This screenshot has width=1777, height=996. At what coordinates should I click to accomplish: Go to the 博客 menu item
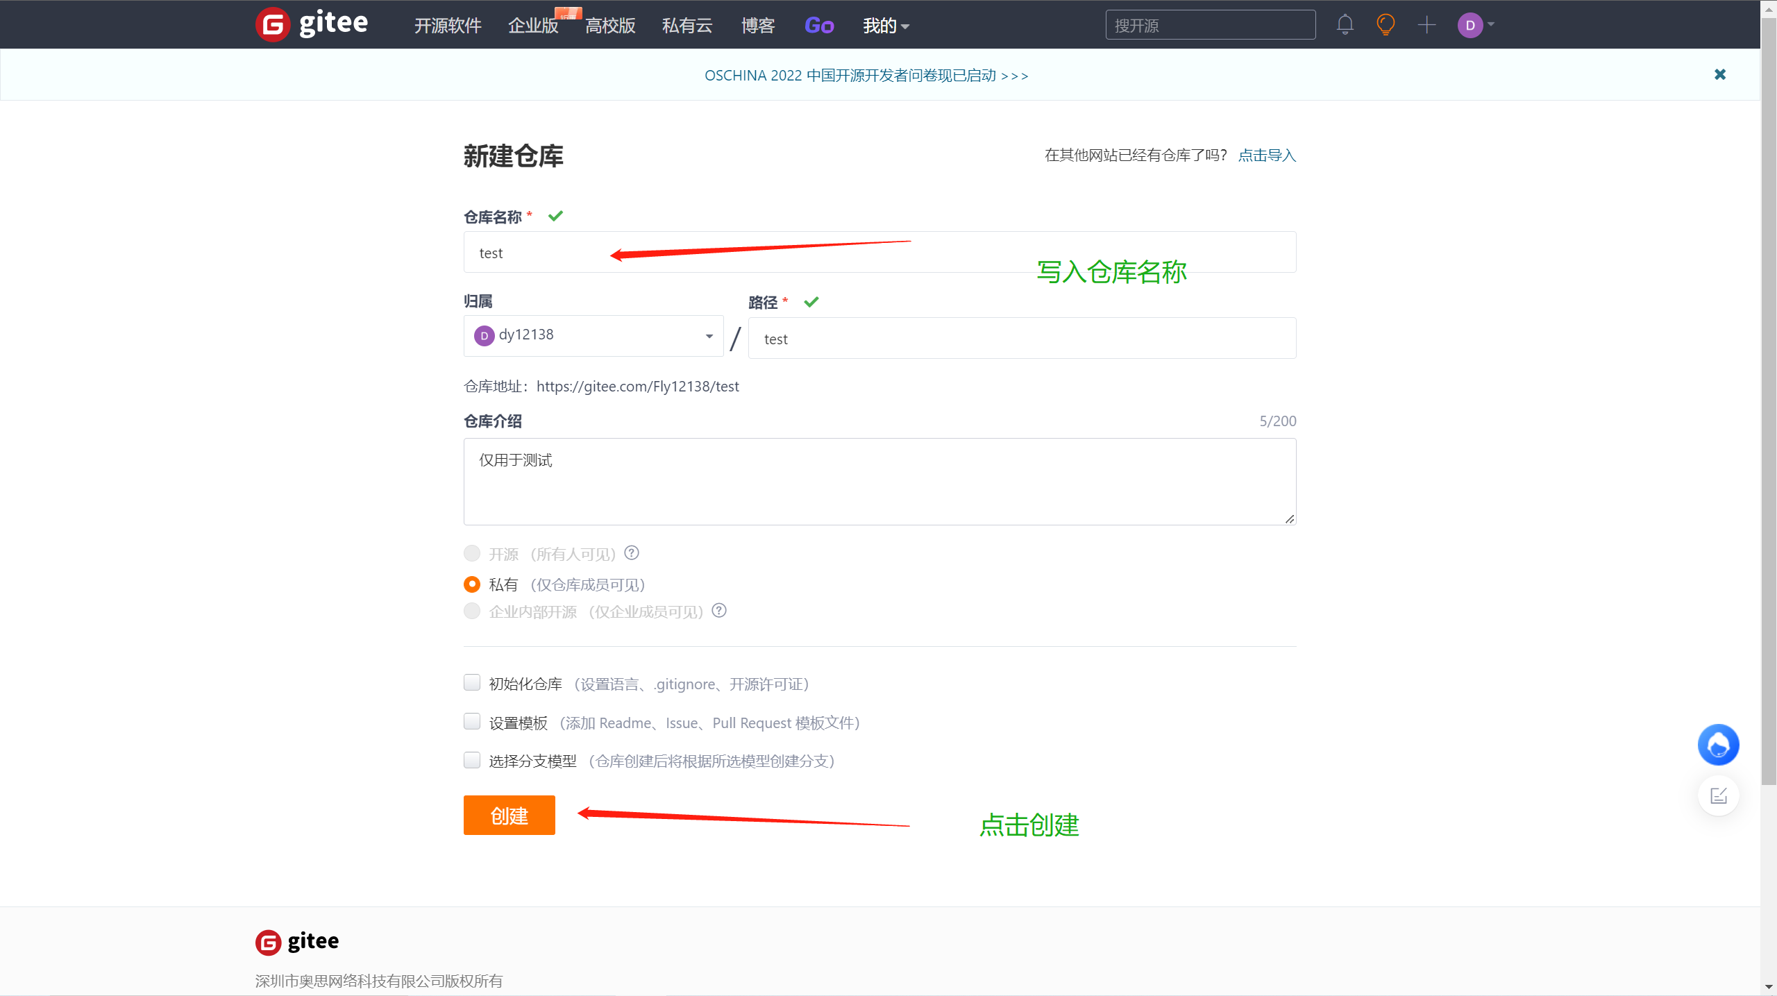tap(757, 26)
